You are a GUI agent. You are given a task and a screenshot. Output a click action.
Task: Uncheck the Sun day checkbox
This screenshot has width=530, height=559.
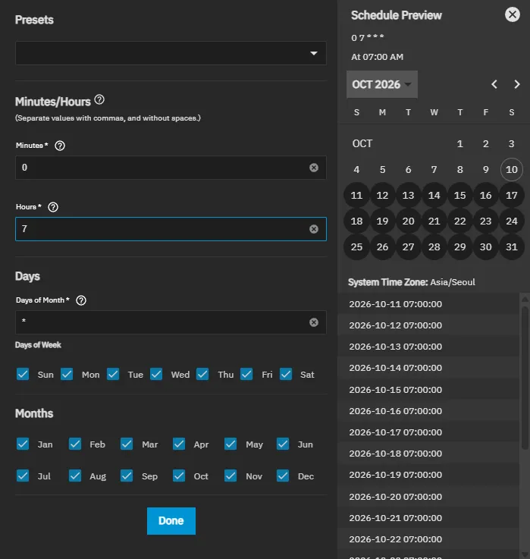click(23, 375)
